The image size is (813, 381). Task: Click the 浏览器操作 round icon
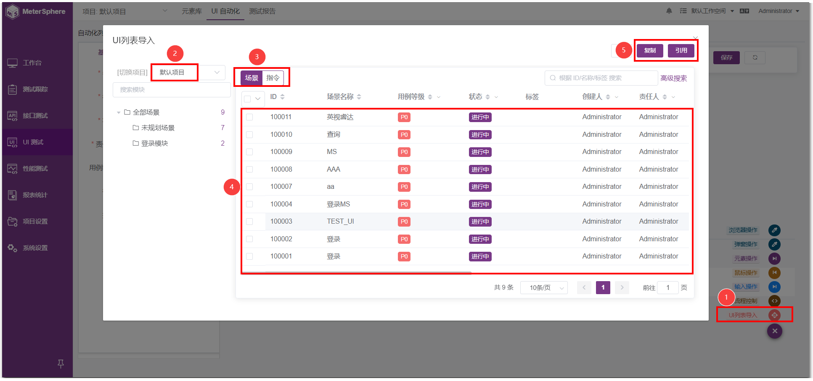pyautogui.click(x=774, y=230)
